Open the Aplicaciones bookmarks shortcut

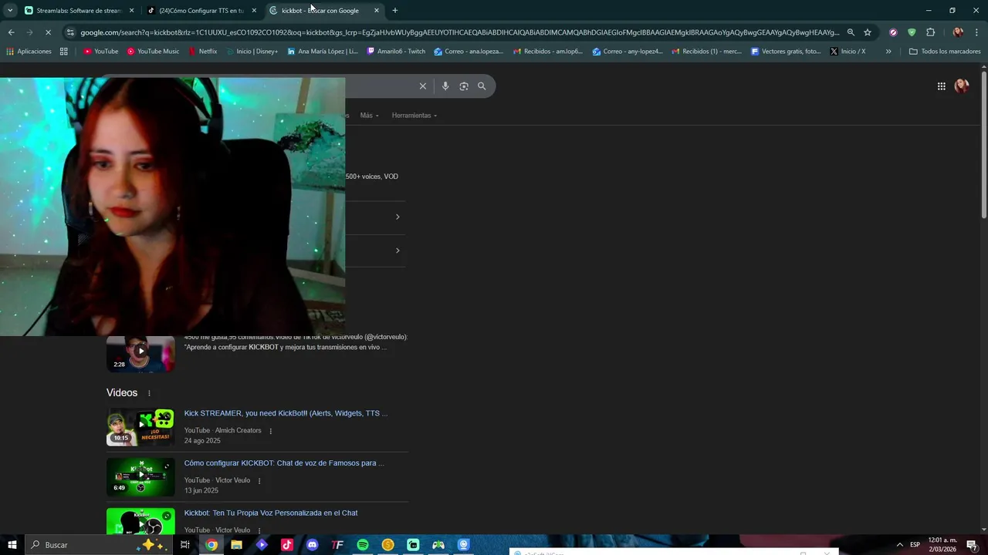29,52
